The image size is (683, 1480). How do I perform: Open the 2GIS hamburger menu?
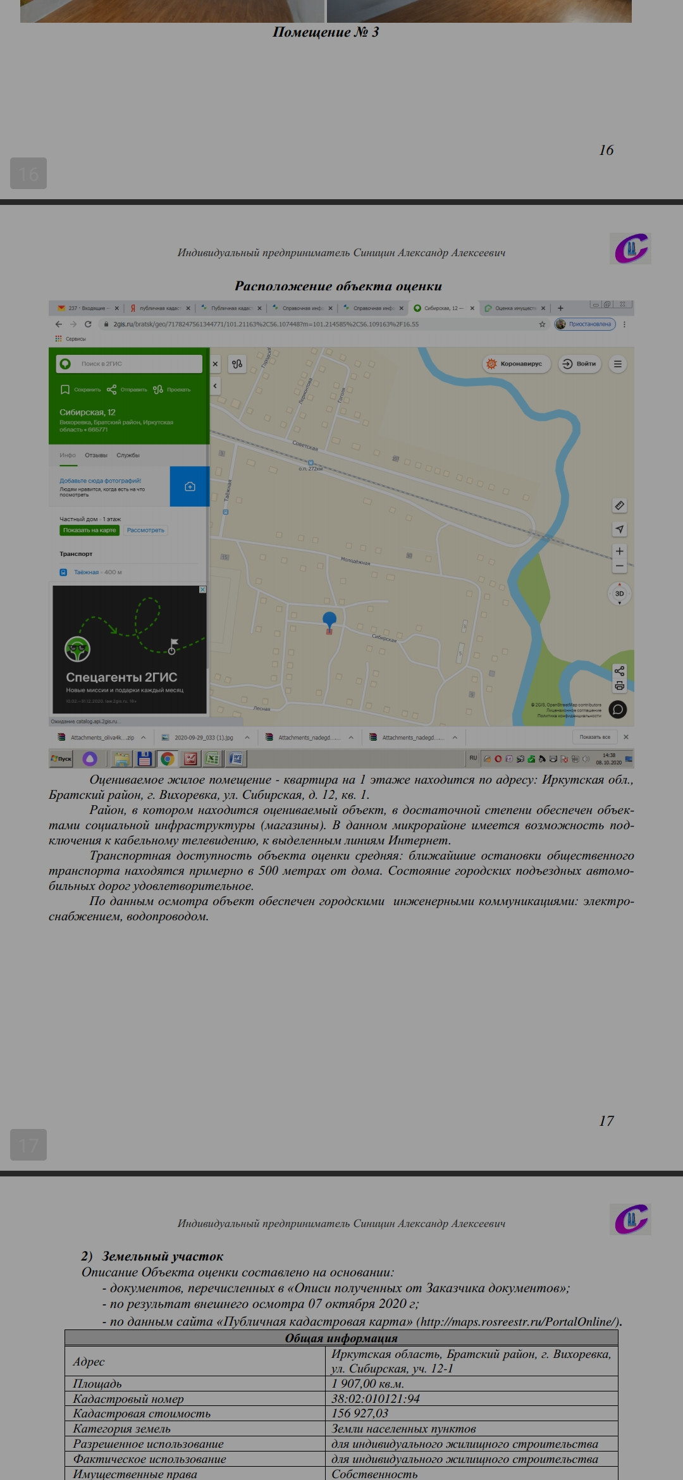[x=618, y=364]
